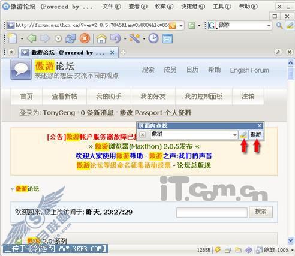Toggle the highlighter icon in the search bar
This screenshot has width=295, height=256.
[x=290, y=25]
